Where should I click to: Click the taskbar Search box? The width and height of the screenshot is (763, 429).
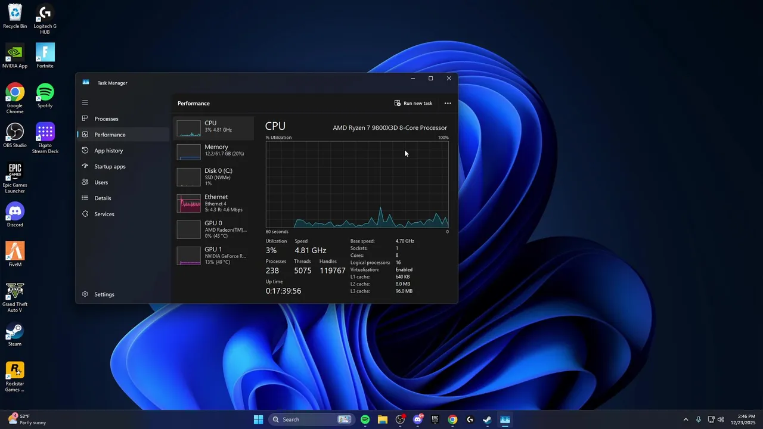pyautogui.click(x=311, y=419)
